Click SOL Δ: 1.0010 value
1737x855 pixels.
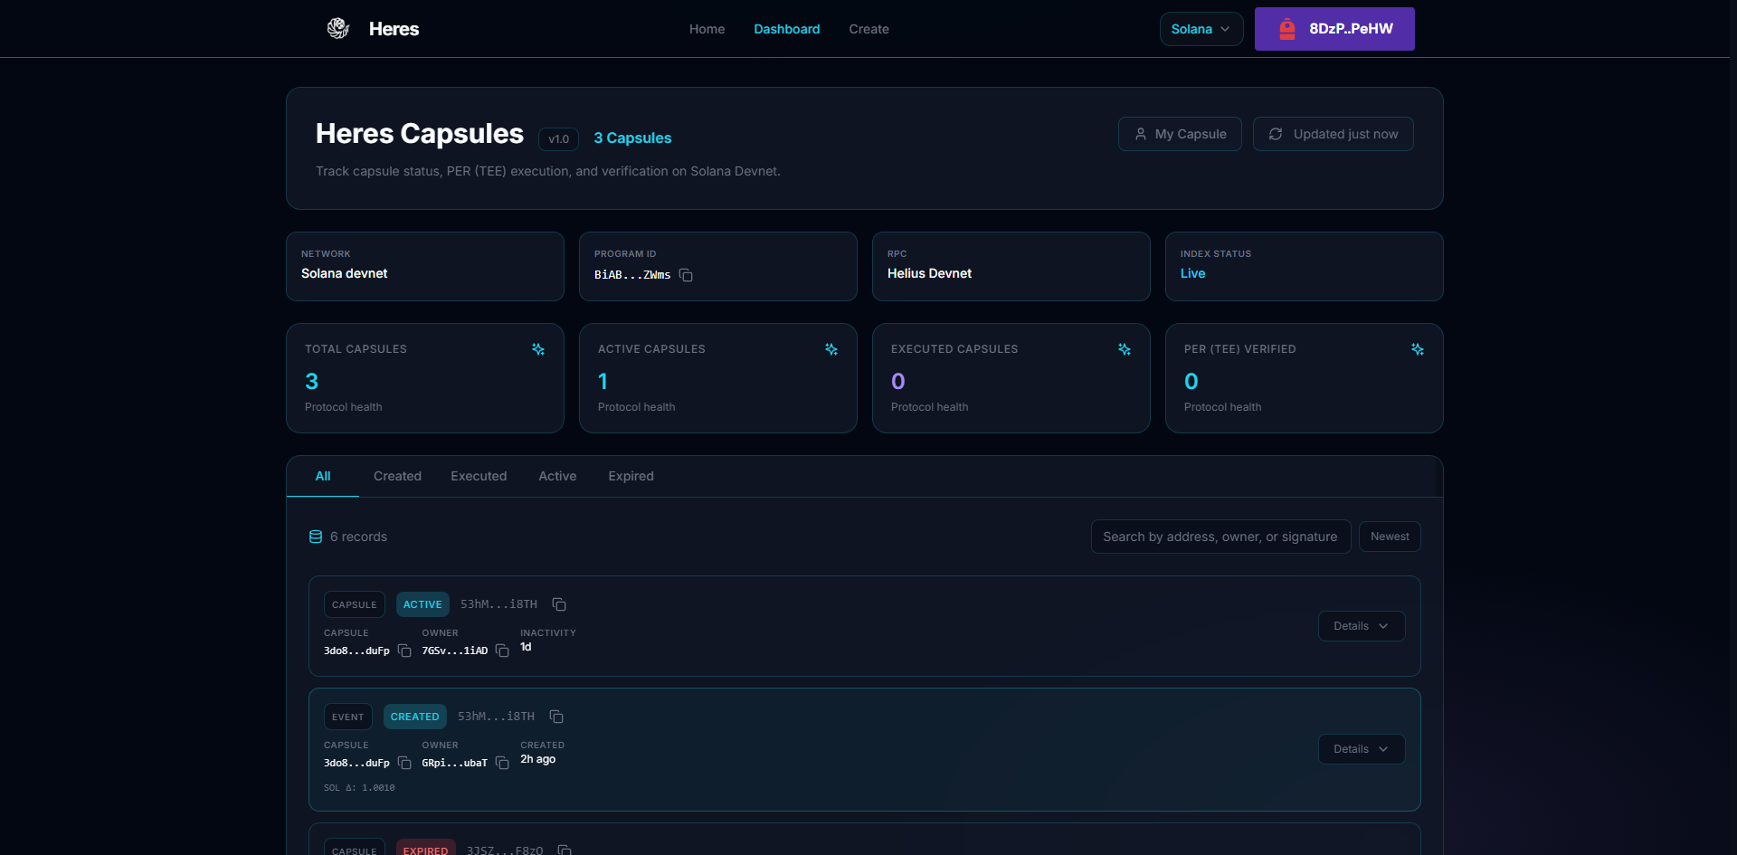[x=359, y=788]
